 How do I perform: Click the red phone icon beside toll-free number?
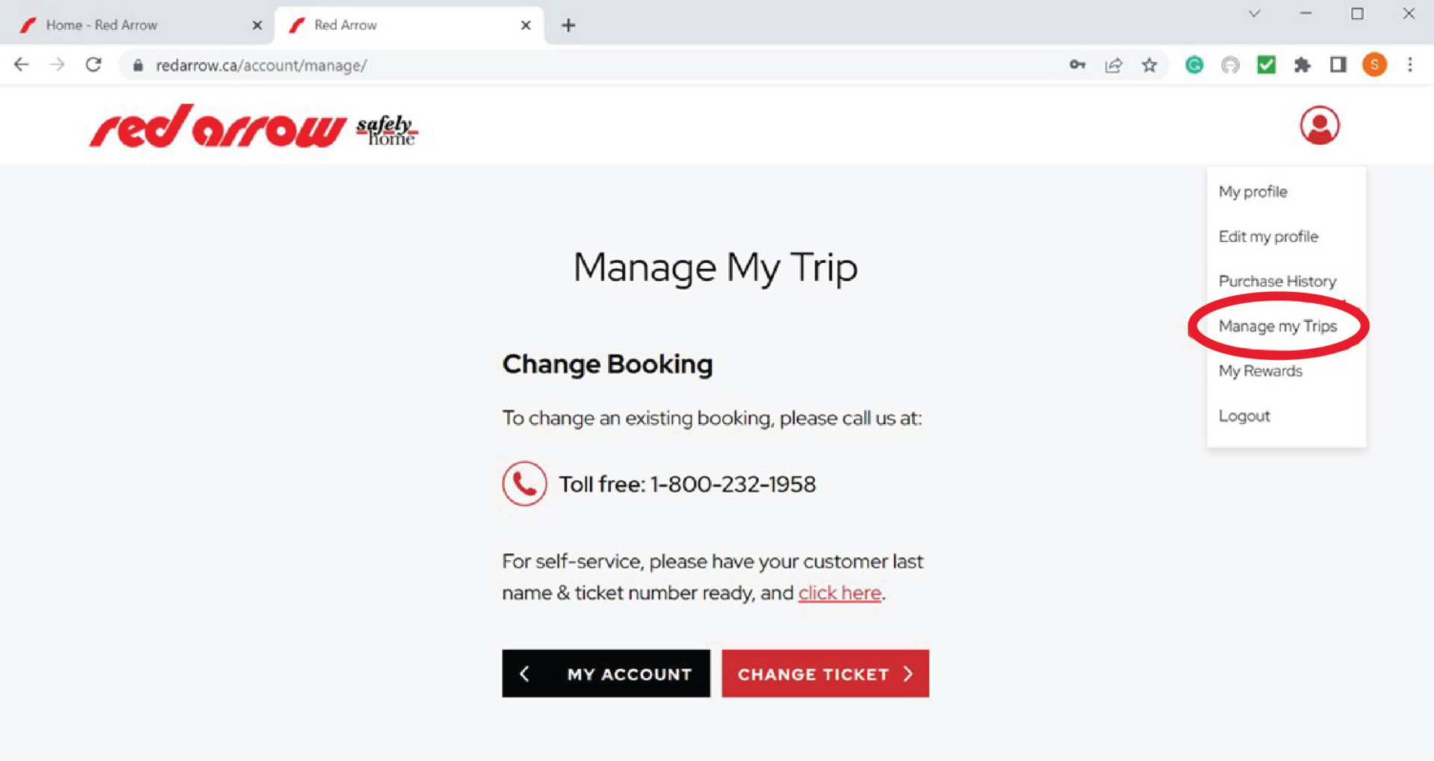click(525, 484)
